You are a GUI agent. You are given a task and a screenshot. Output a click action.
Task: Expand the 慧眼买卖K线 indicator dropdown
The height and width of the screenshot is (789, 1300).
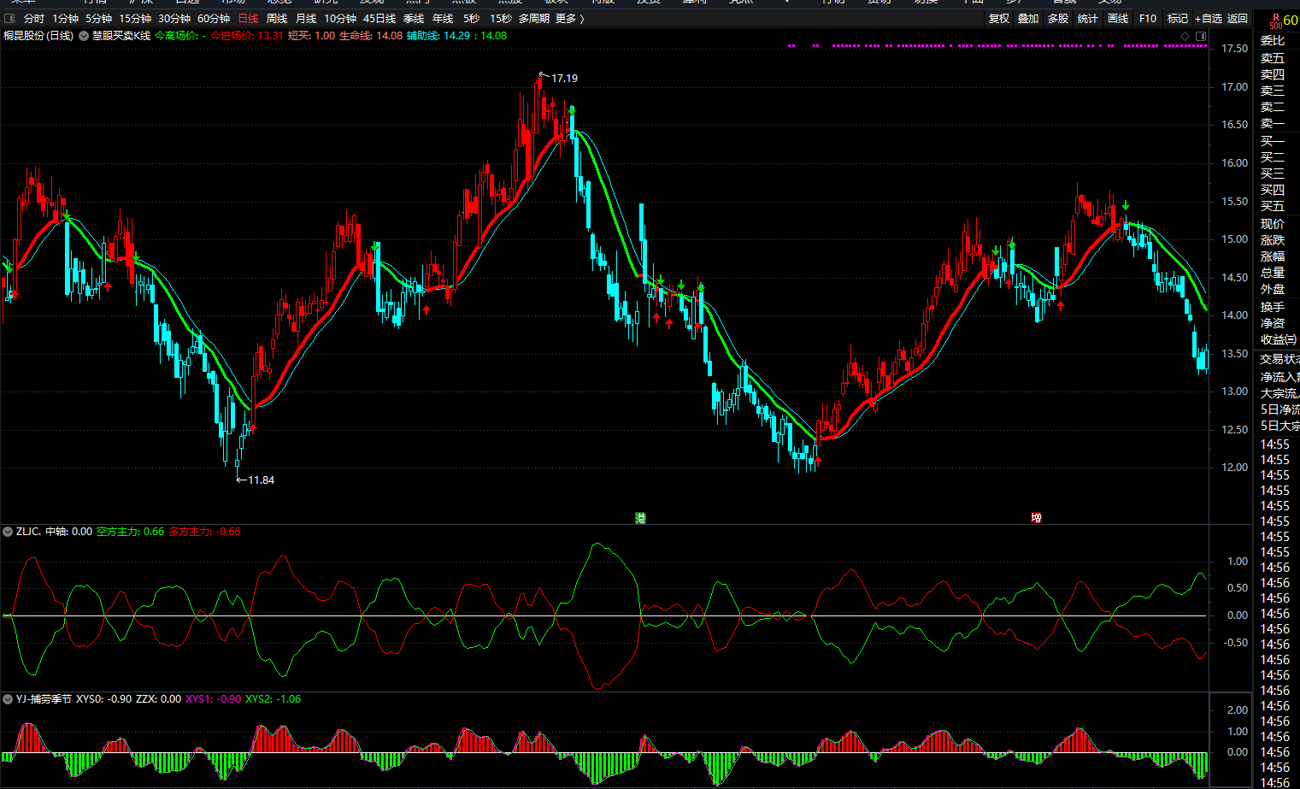(84, 36)
